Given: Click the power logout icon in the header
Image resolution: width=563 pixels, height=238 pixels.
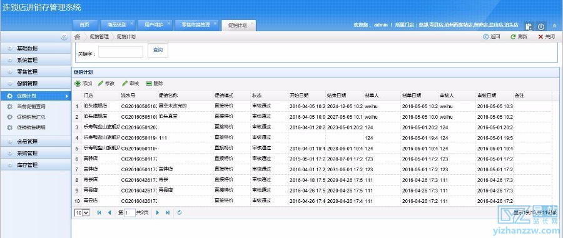Looking at the screenshot, I should point(540,26).
